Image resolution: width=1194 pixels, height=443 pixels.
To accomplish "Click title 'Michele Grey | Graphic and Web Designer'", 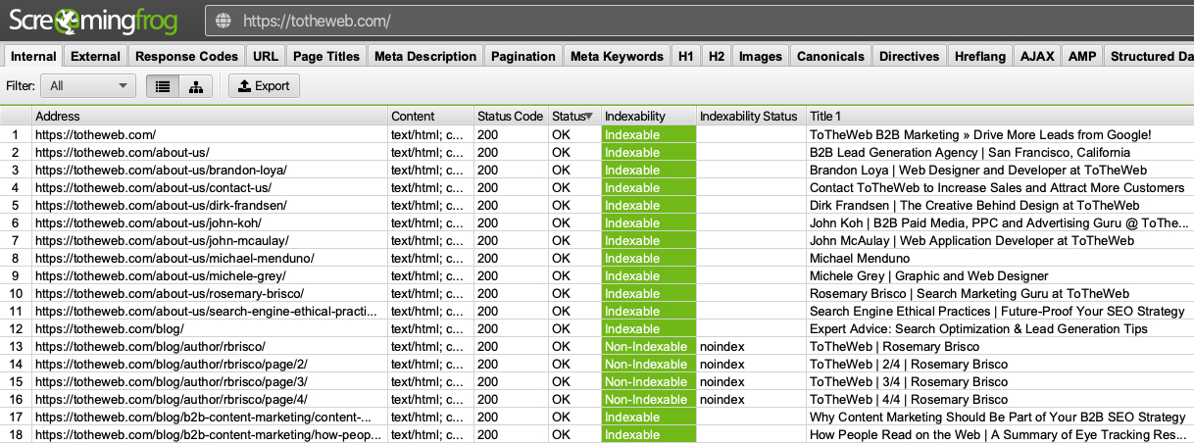I will (928, 275).
